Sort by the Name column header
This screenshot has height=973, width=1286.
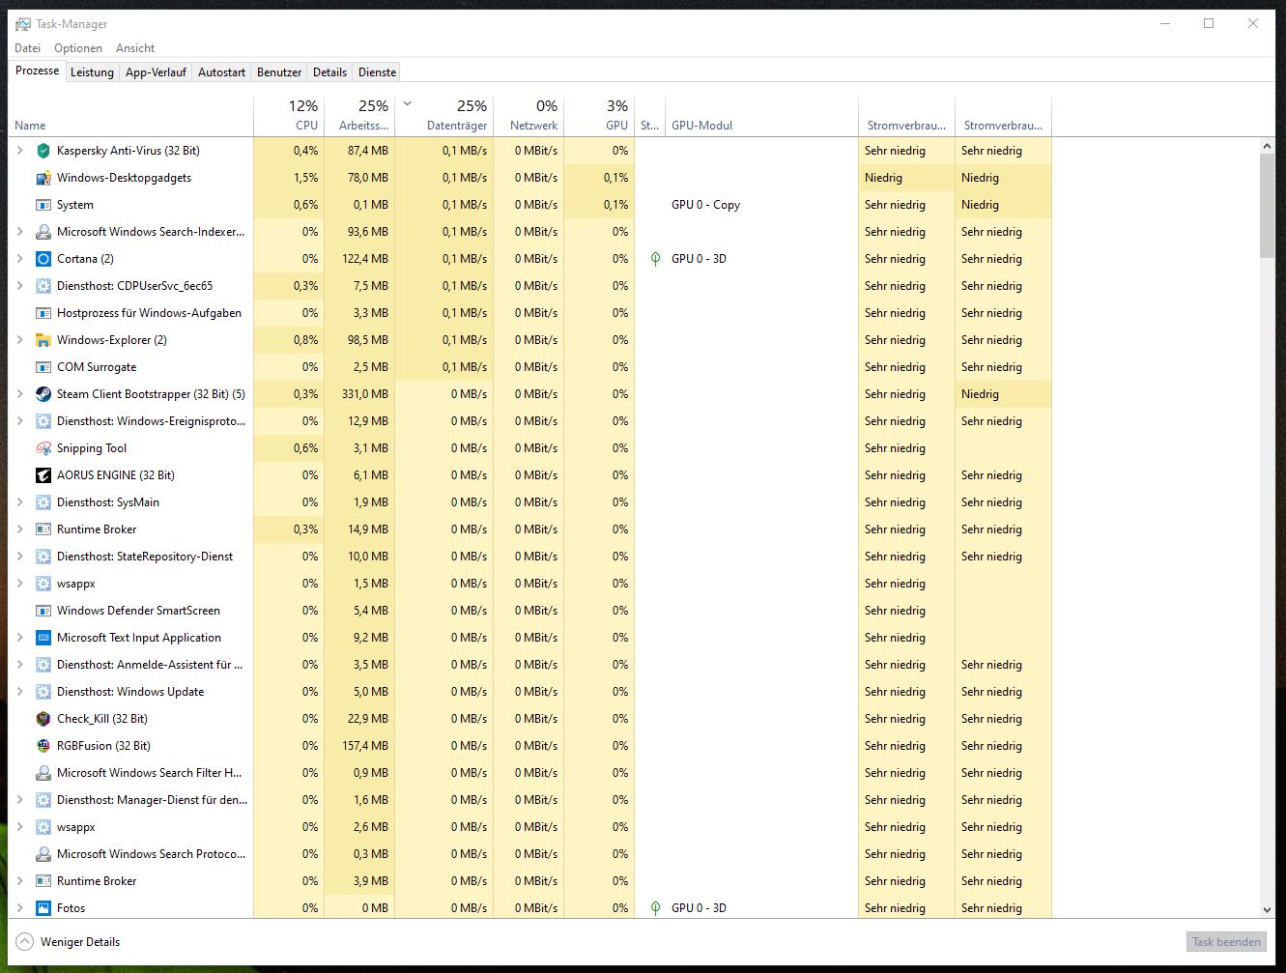tap(131, 116)
